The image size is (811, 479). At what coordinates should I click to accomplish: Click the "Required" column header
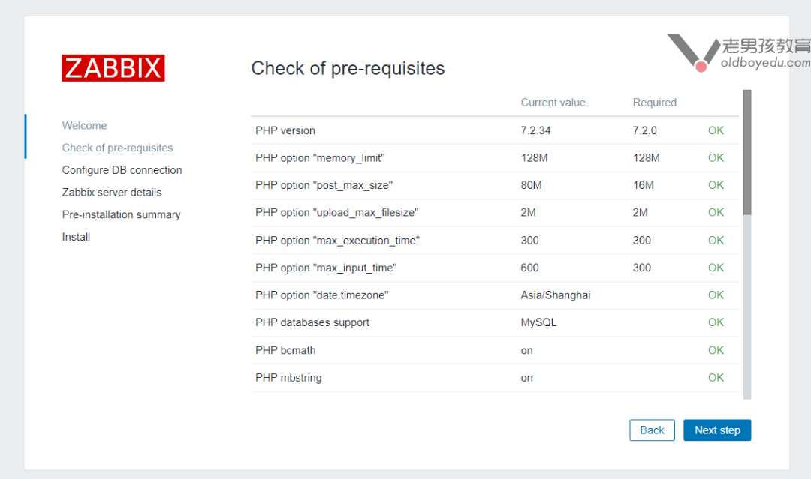point(654,103)
